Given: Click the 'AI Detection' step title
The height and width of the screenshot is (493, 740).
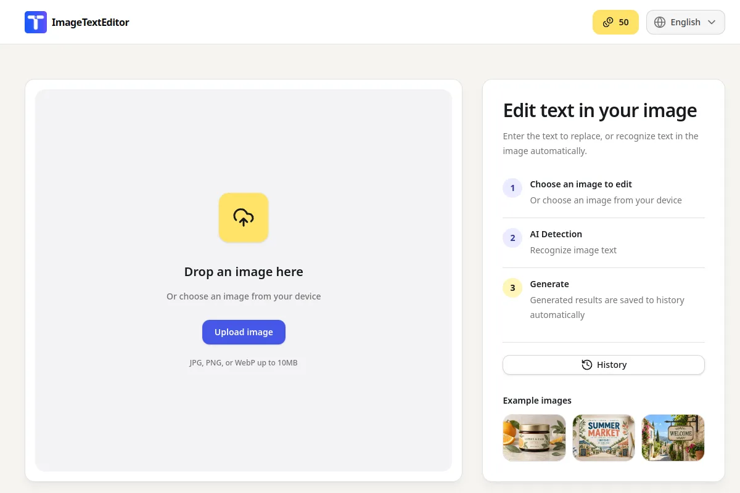Looking at the screenshot, I should (556, 234).
